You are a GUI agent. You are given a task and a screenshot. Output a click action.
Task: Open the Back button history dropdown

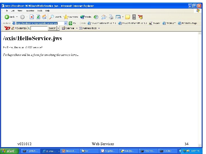click(x=17, y=17)
